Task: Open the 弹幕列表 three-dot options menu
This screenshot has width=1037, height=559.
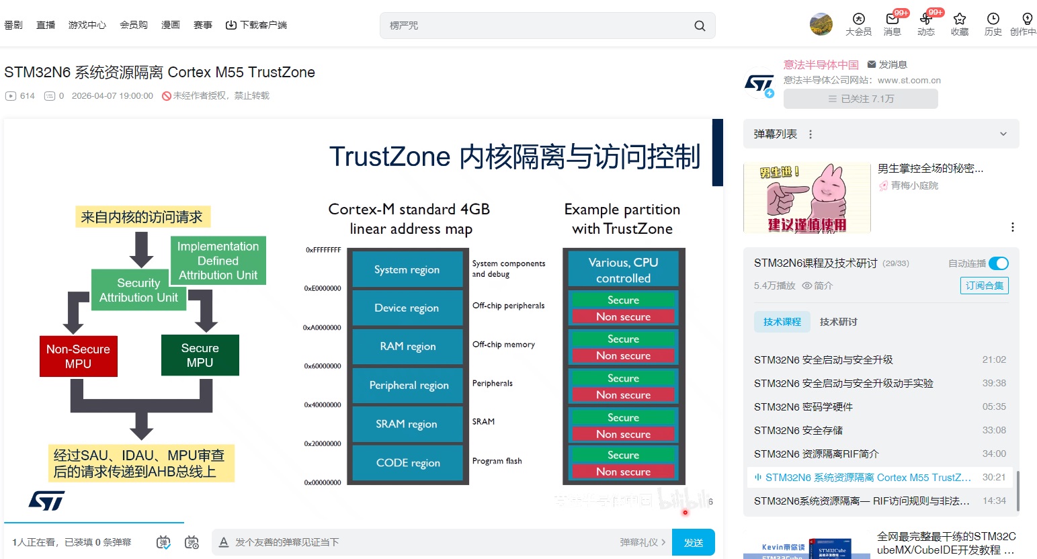Action: tap(811, 134)
